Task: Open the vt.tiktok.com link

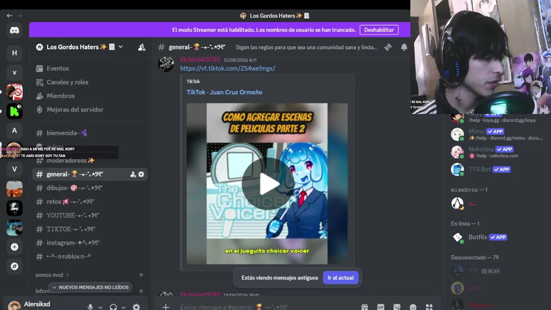Action: (x=228, y=68)
